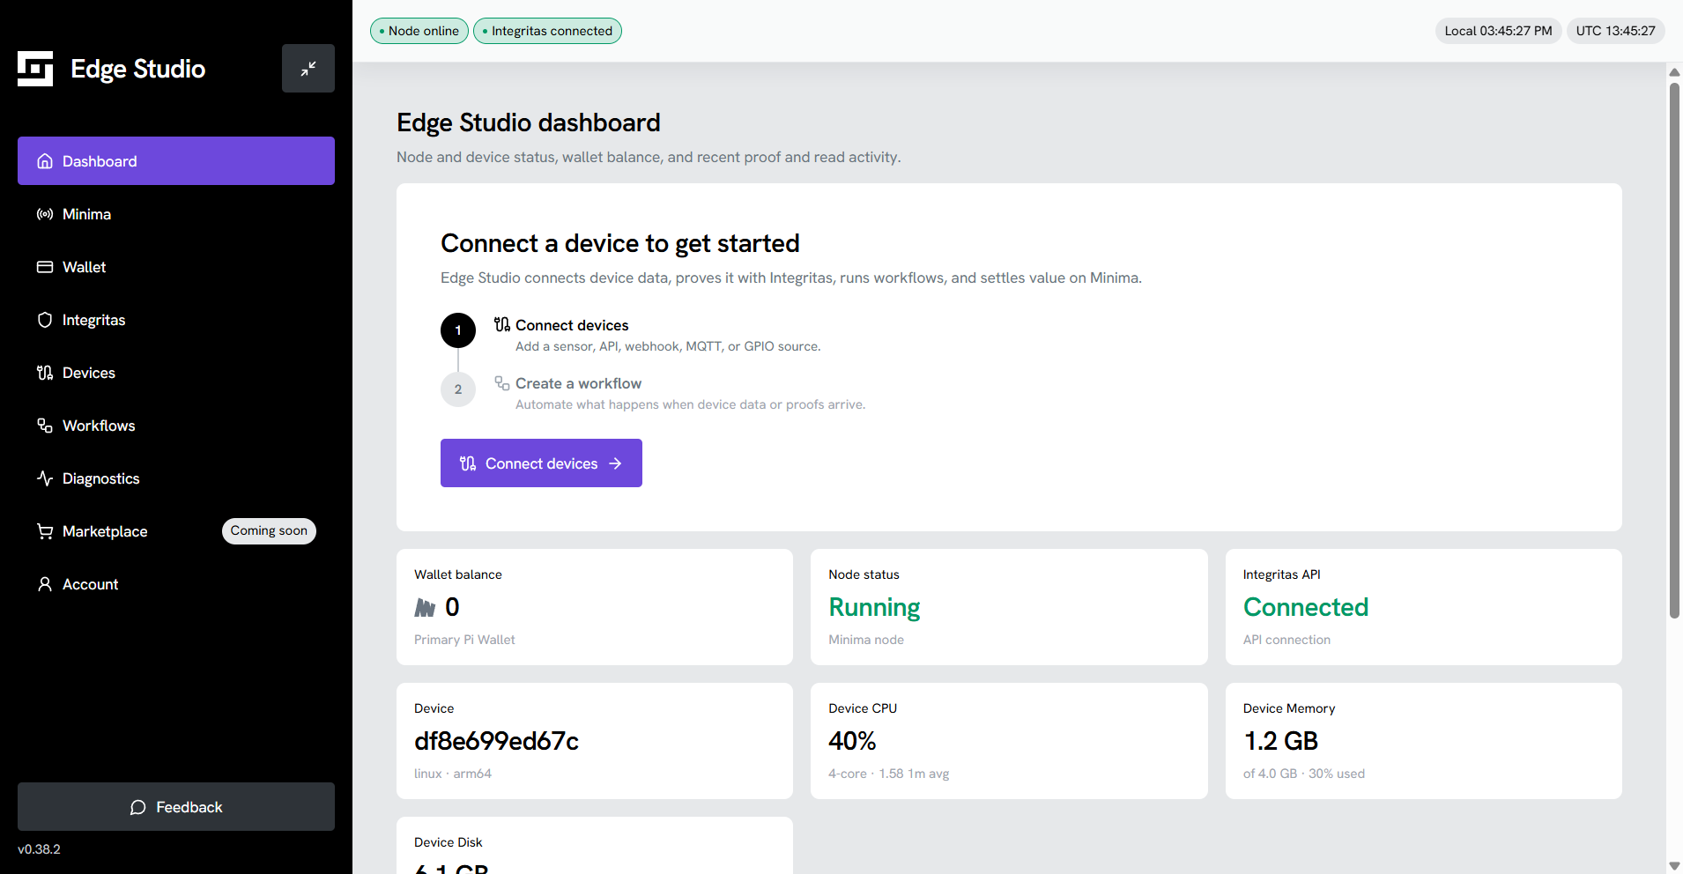Image resolution: width=1683 pixels, height=874 pixels.
Task: Click the Dashboard home icon
Action: pyautogui.click(x=45, y=161)
